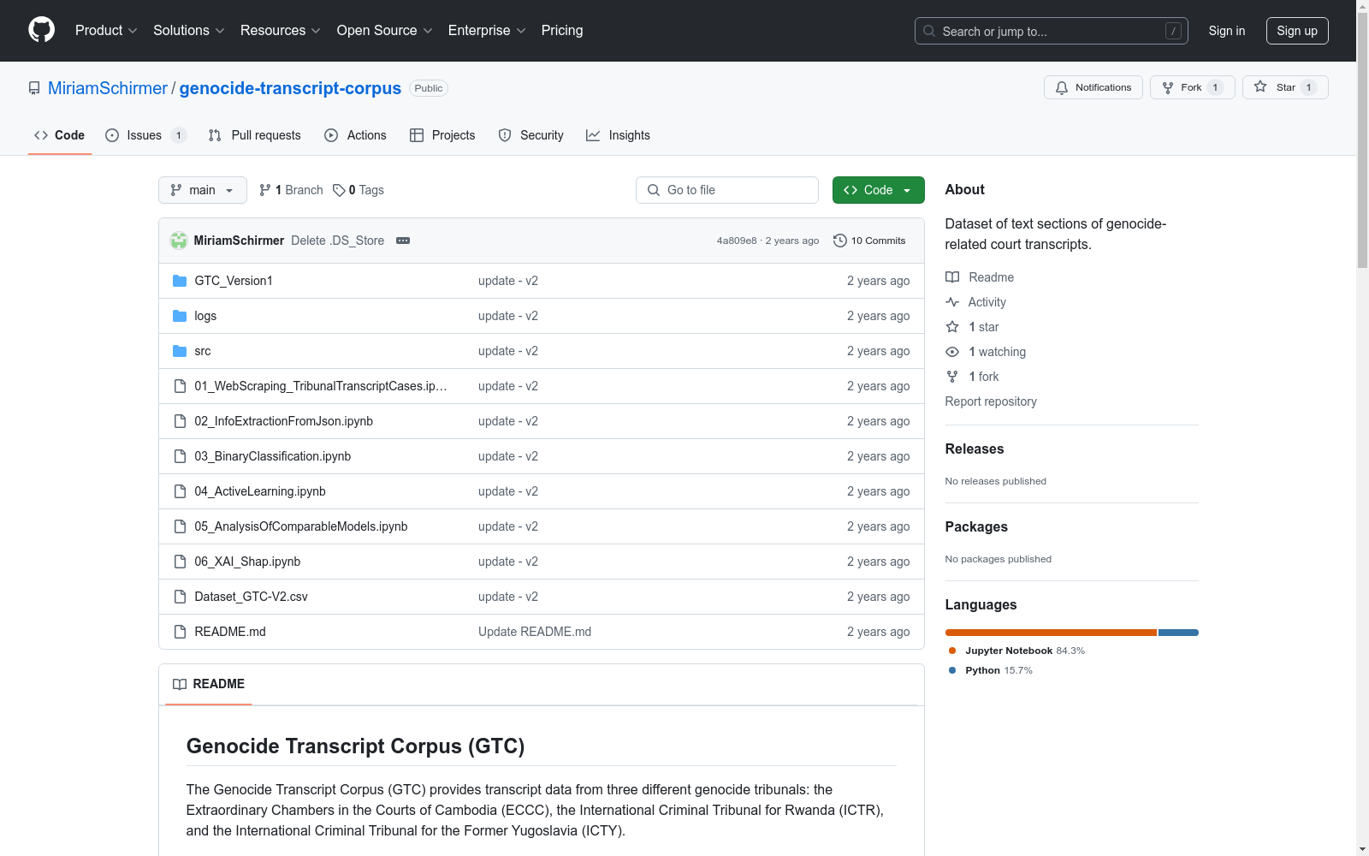Click the file icon for 04_ActiveLearning.ipynb

tap(180, 491)
